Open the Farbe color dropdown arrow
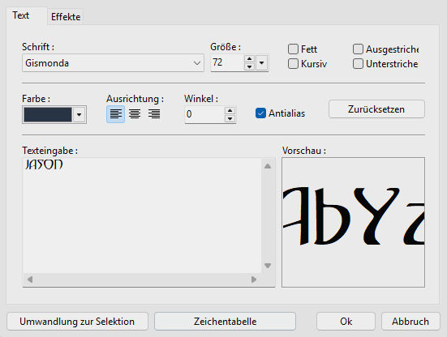This screenshot has width=447, height=337. [x=80, y=115]
